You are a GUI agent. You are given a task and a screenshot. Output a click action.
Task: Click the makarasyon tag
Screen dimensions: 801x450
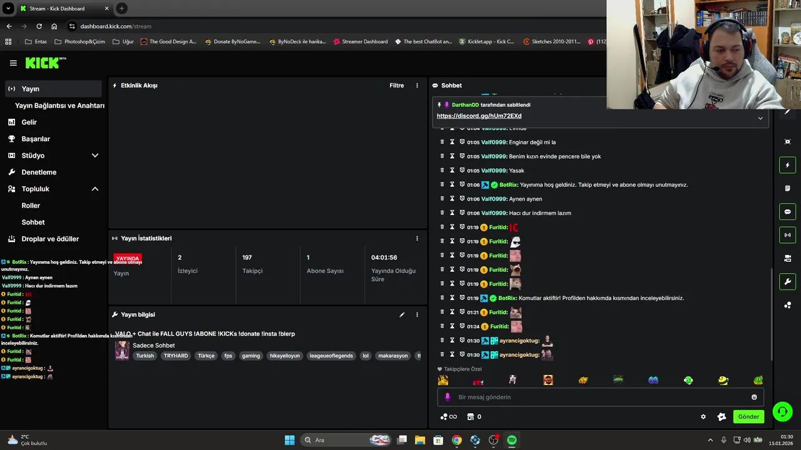[x=393, y=356]
